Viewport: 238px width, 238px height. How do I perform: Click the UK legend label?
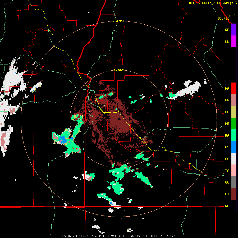[227, 42]
